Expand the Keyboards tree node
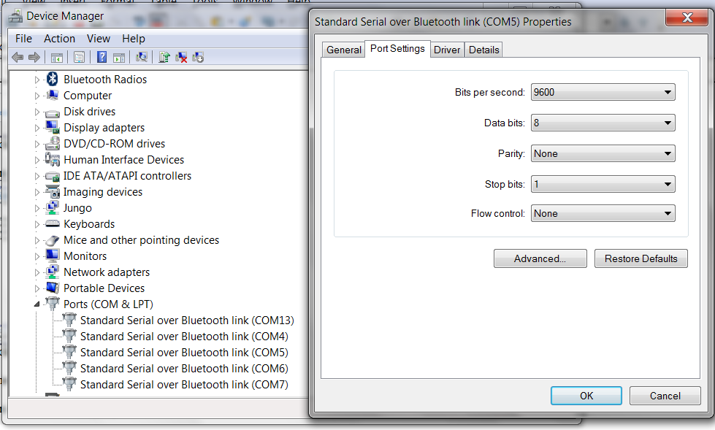Image resolution: width=715 pixels, height=430 pixels. [x=37, y=224]
